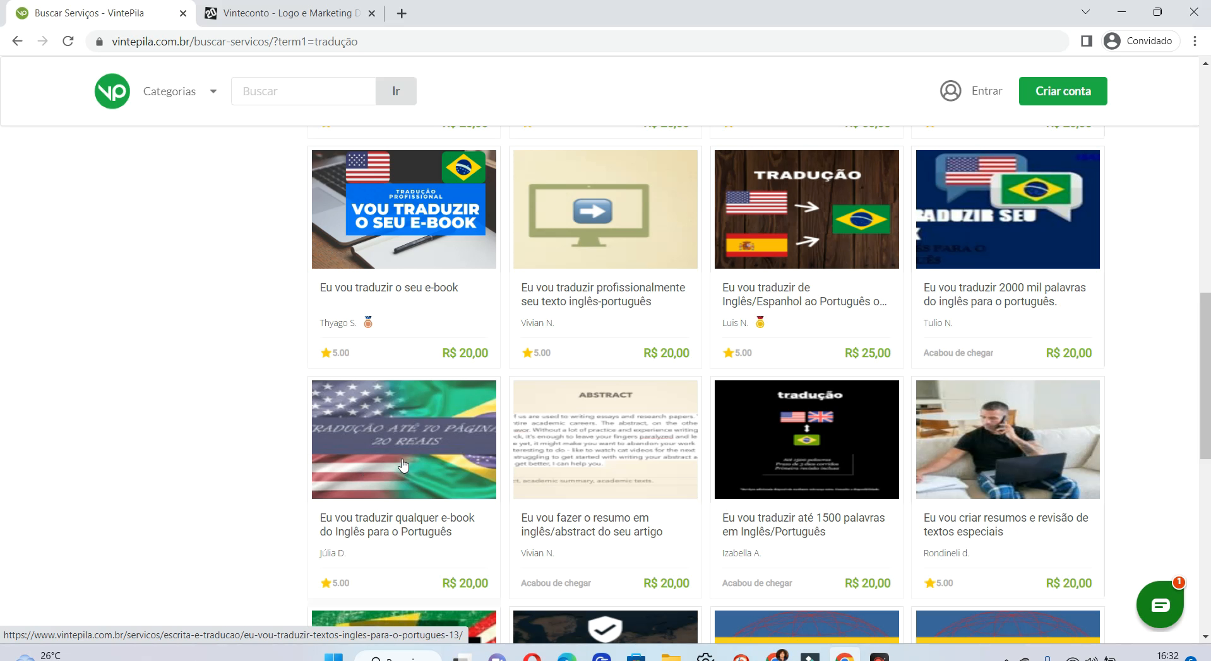1211x661 pixels.
Task: Open the service 'Eu vou traduzir o seu e-book'
Action: click(x=388, y=287)
